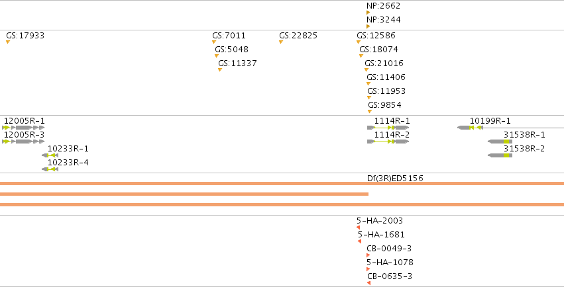Click the GS:5048 insertion label
This screenshot has width=564, height=287.
click(x=232, y=50)
